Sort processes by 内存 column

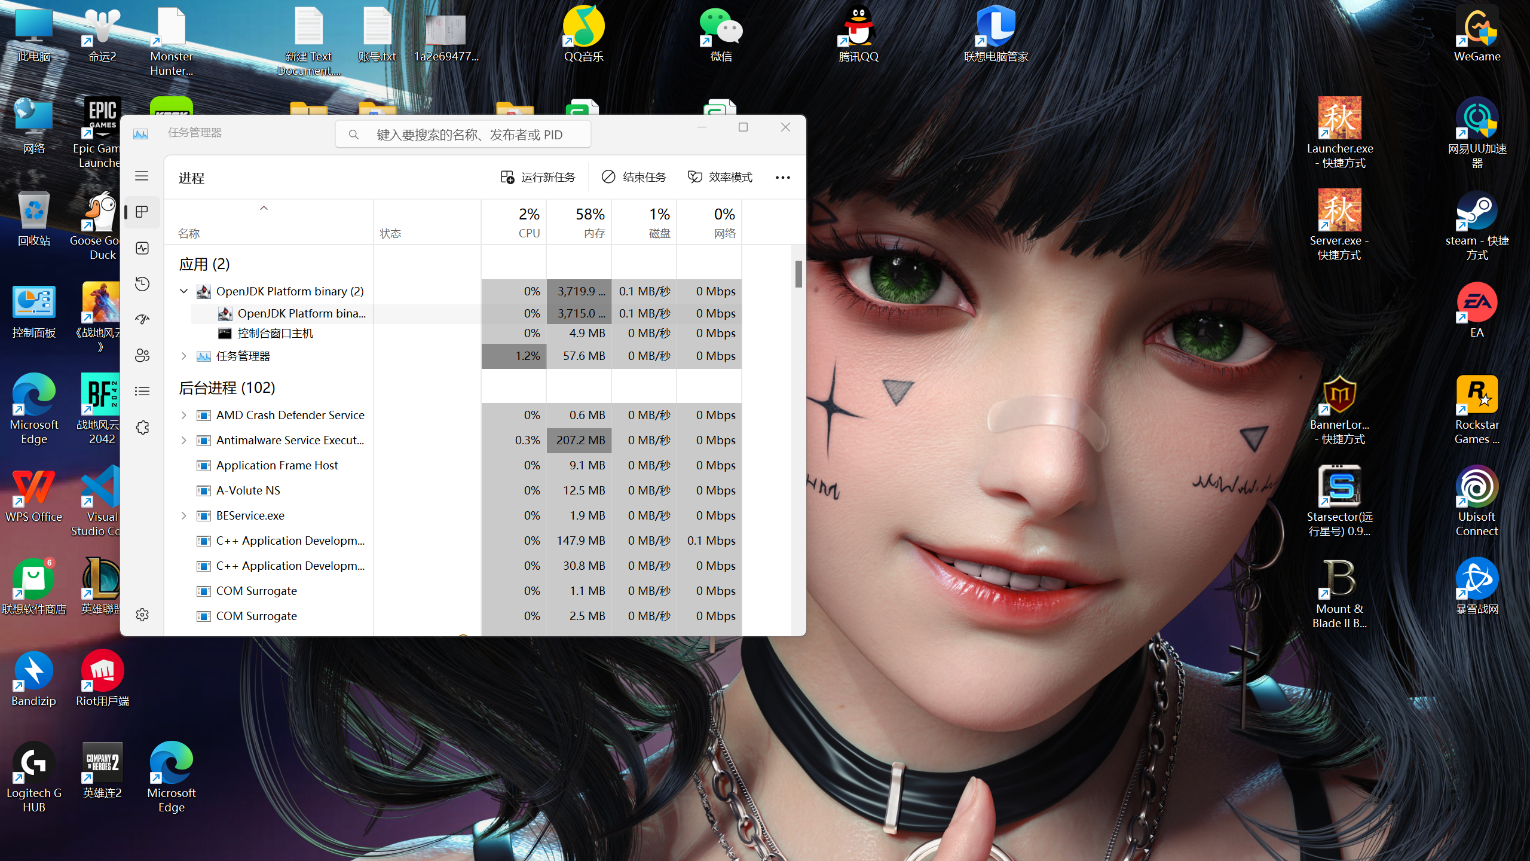(x=579, y=222)
